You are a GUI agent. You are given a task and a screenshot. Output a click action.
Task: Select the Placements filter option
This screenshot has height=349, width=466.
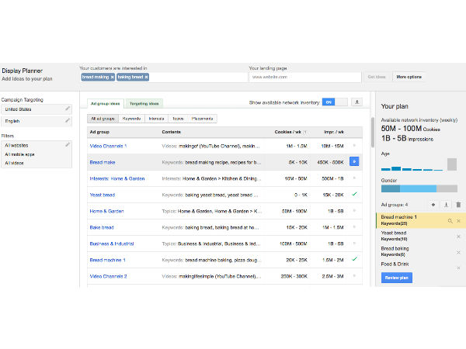203,119
